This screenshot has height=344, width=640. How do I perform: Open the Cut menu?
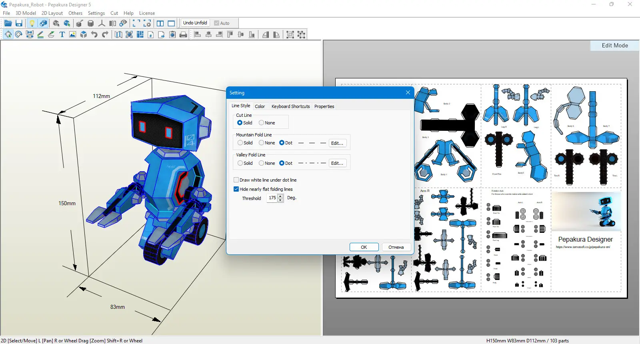point(114,13)
